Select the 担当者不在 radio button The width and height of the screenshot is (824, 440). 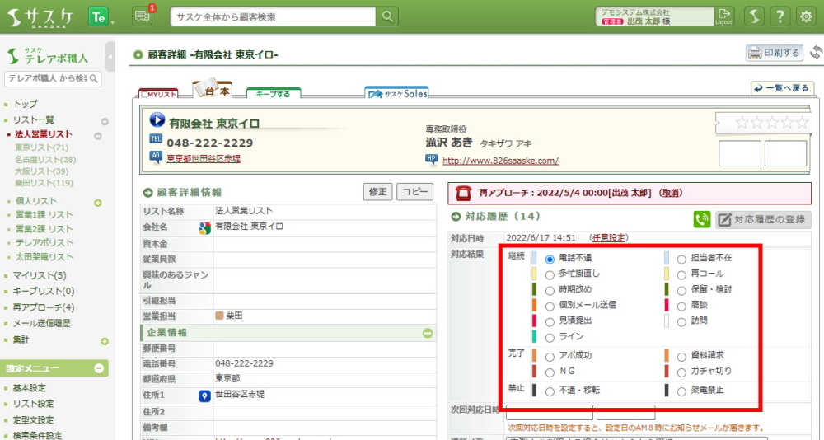[x=681, y=260]
